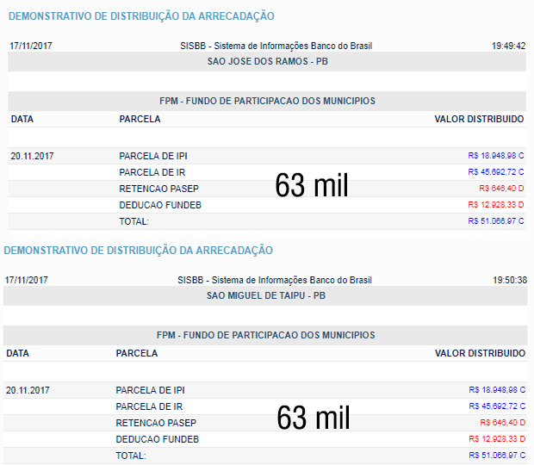Click DEDUCAO FUNDEB row label for Sao Jose dos Ramos
Viewport: 534px width, 465px height.
pyautogui.click(x=160, y=205)
